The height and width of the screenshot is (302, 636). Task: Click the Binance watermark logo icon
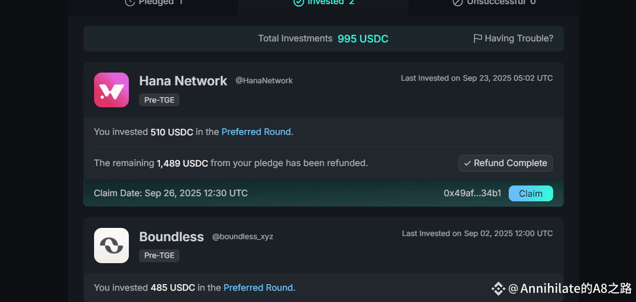coord(498,289)
